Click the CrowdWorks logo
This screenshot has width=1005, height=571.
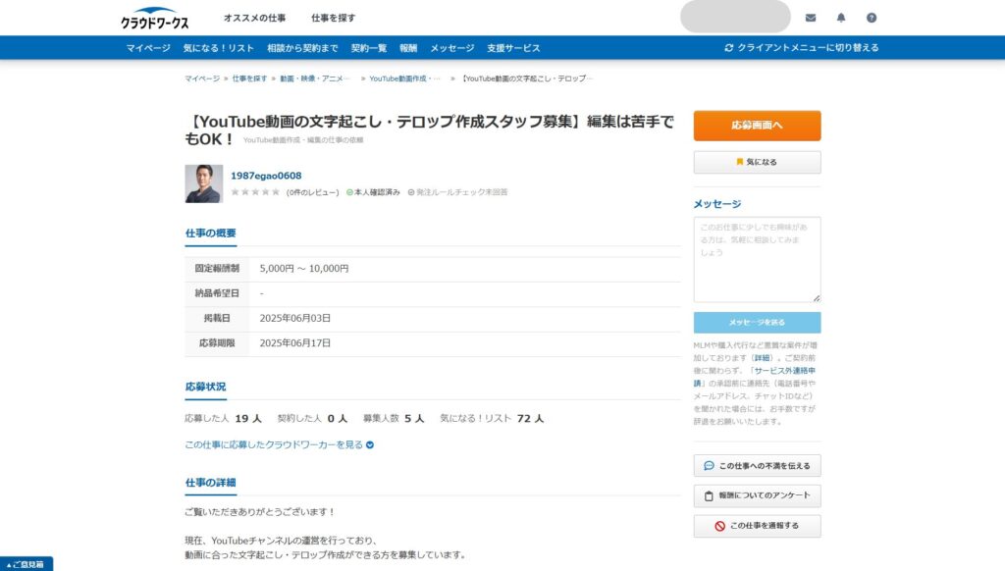[x=154, y=19]
